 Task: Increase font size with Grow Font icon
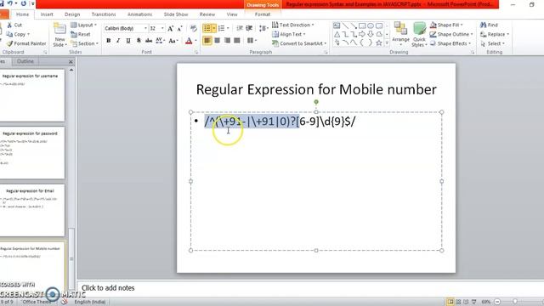[170, 28]
